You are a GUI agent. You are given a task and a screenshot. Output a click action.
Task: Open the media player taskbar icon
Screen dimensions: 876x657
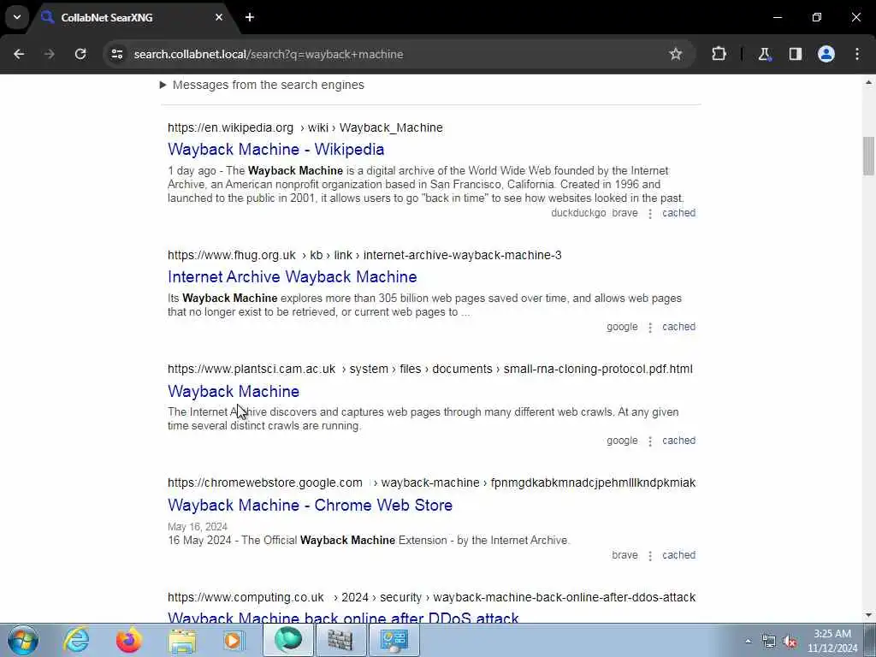pyautogui.click(x=234, y=640)
